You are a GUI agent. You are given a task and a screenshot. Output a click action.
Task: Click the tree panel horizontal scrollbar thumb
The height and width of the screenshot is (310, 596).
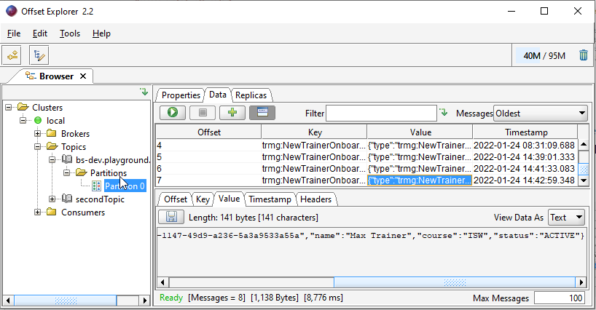(x=66, y=301)
